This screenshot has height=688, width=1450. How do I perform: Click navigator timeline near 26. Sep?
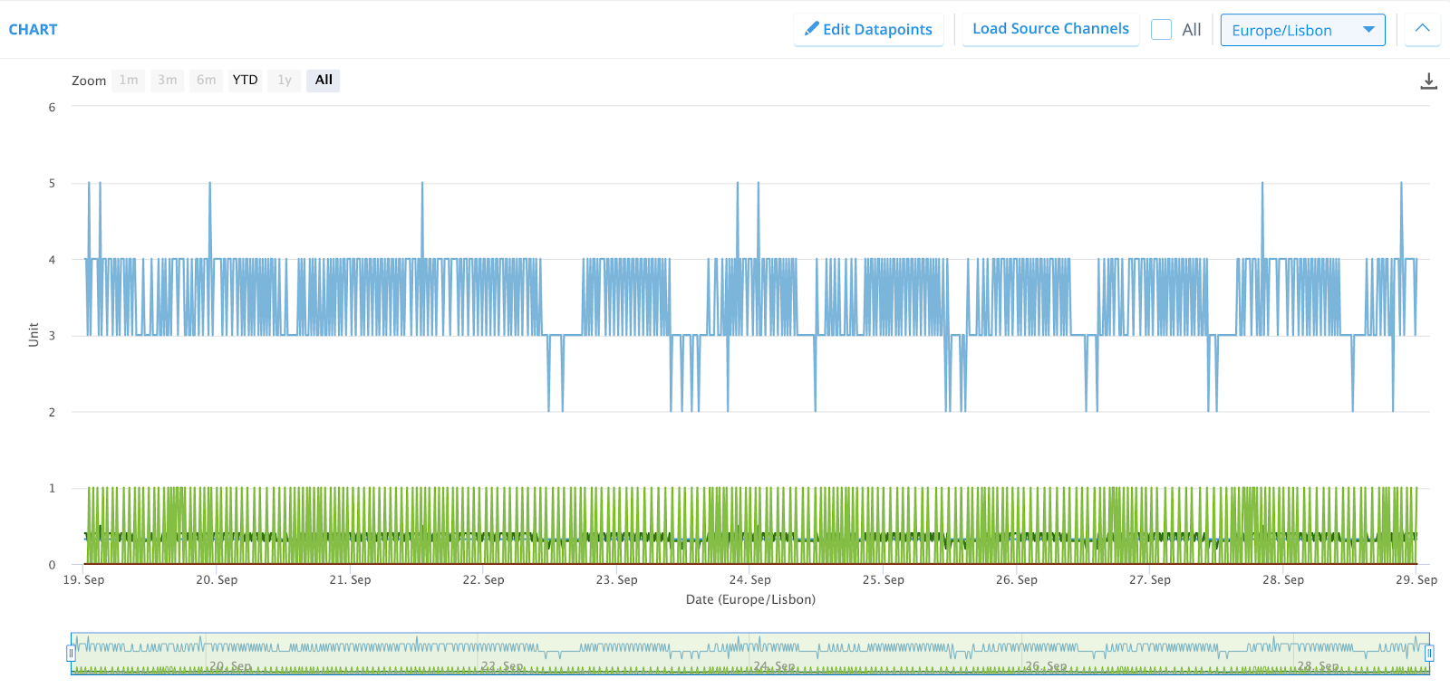[1044, 654]
